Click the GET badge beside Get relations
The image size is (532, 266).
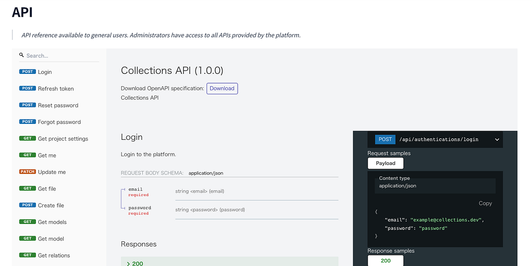coord(27,255)
